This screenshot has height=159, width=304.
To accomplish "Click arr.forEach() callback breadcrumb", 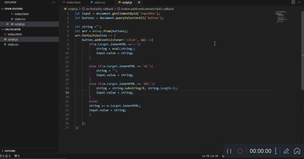I will (98, 9).
